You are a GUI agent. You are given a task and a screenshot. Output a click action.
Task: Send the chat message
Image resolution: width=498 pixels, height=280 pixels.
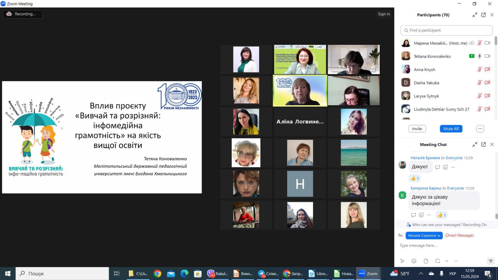491,261
